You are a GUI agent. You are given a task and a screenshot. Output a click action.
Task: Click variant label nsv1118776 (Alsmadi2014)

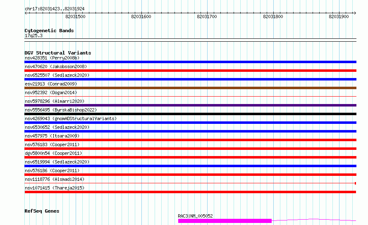coord(55,179)
